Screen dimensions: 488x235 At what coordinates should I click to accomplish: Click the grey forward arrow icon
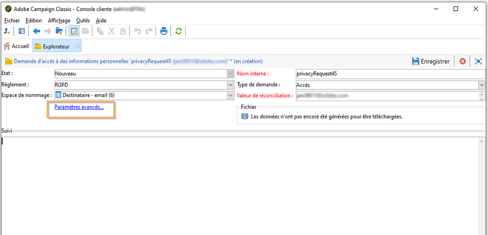coord(48,31)
